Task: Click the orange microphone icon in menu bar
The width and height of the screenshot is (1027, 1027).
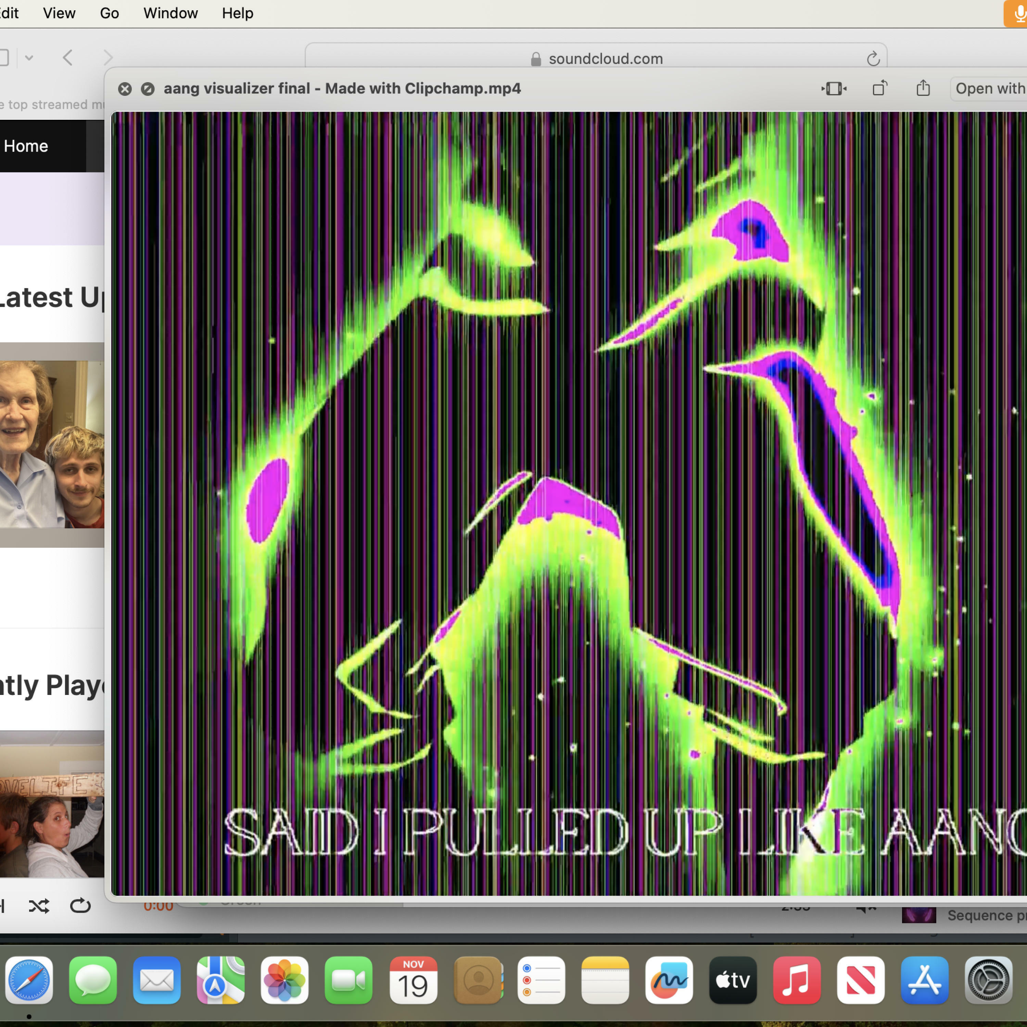Action: tap(1015, 13)
